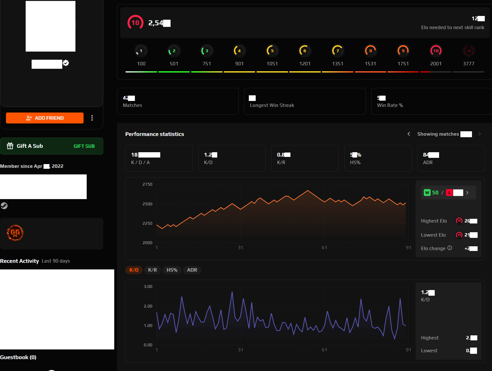Click the GIFT SUB link
This screenshot has width=492, height=371.
[x=84, y=146]
